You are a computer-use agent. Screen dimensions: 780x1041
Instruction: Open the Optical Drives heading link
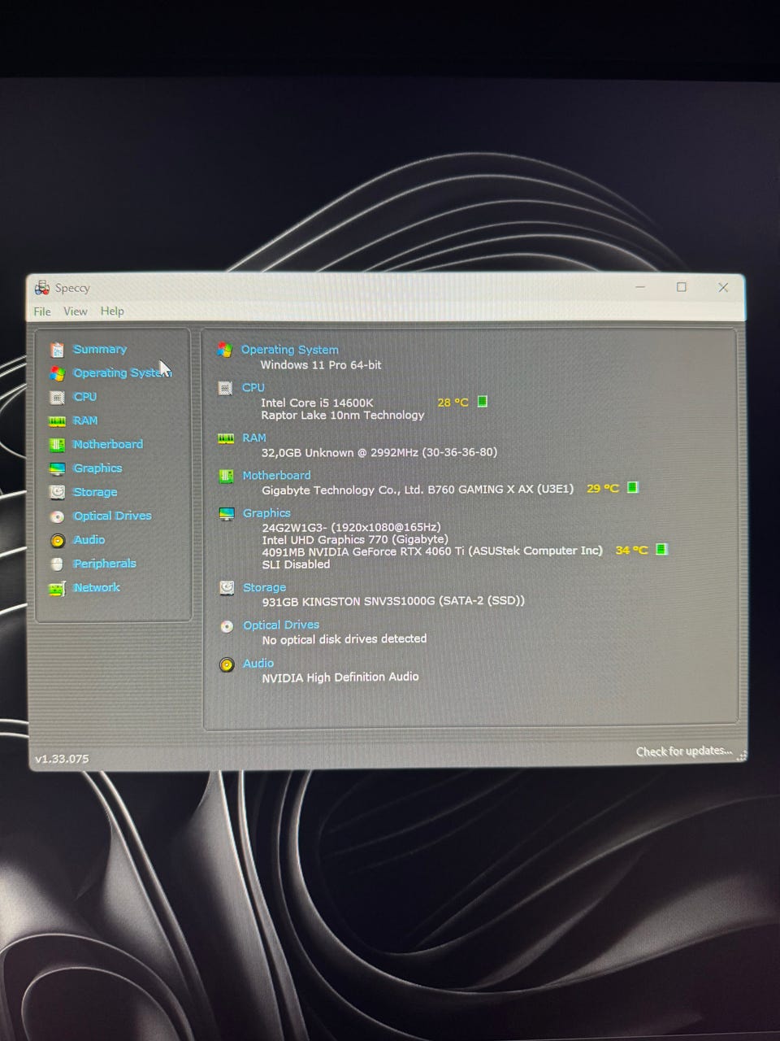tap(281, 625)
